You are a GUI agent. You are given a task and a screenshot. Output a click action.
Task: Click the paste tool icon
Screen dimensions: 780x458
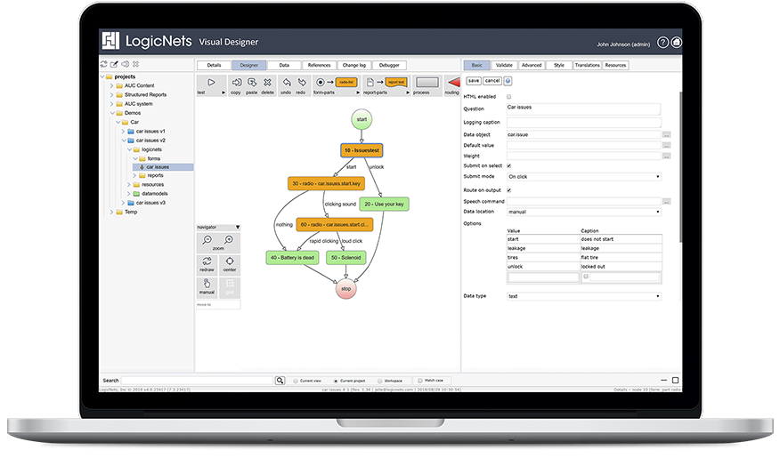coord(252,82)
